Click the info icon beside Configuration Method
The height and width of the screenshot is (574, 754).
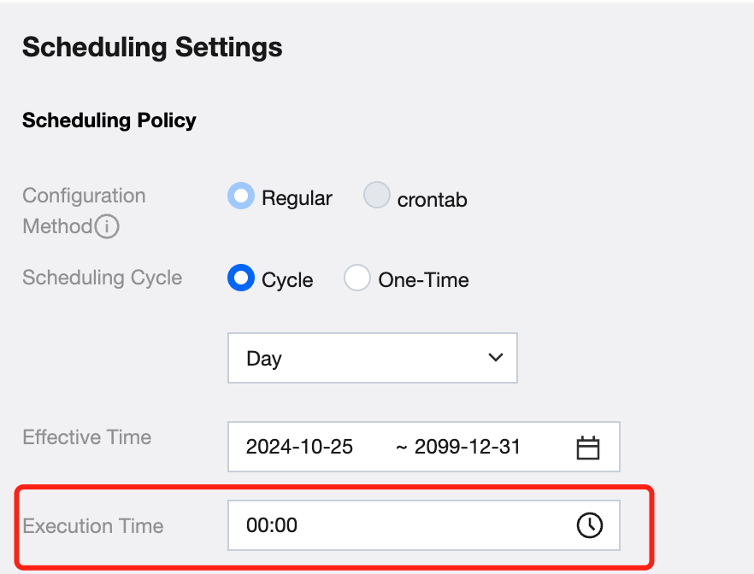107,227
